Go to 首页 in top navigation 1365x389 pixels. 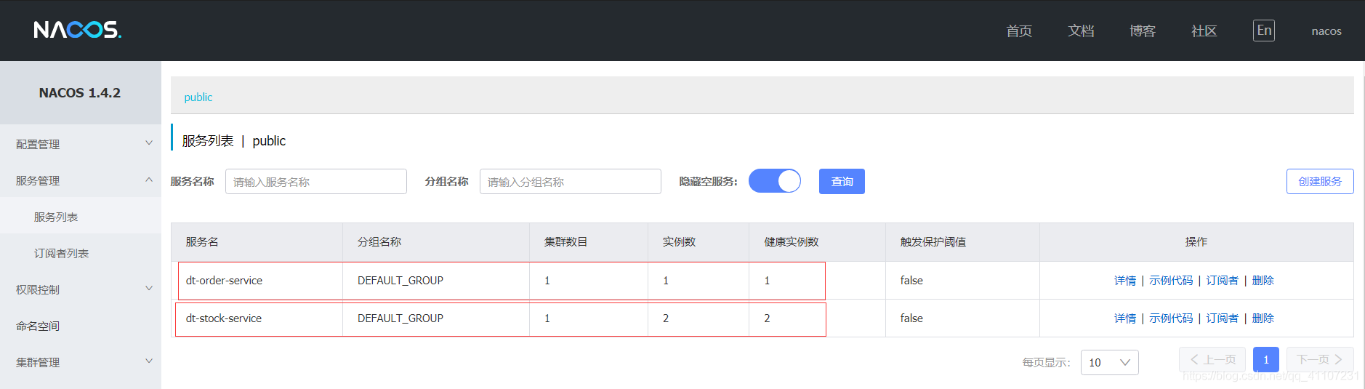1019,31
